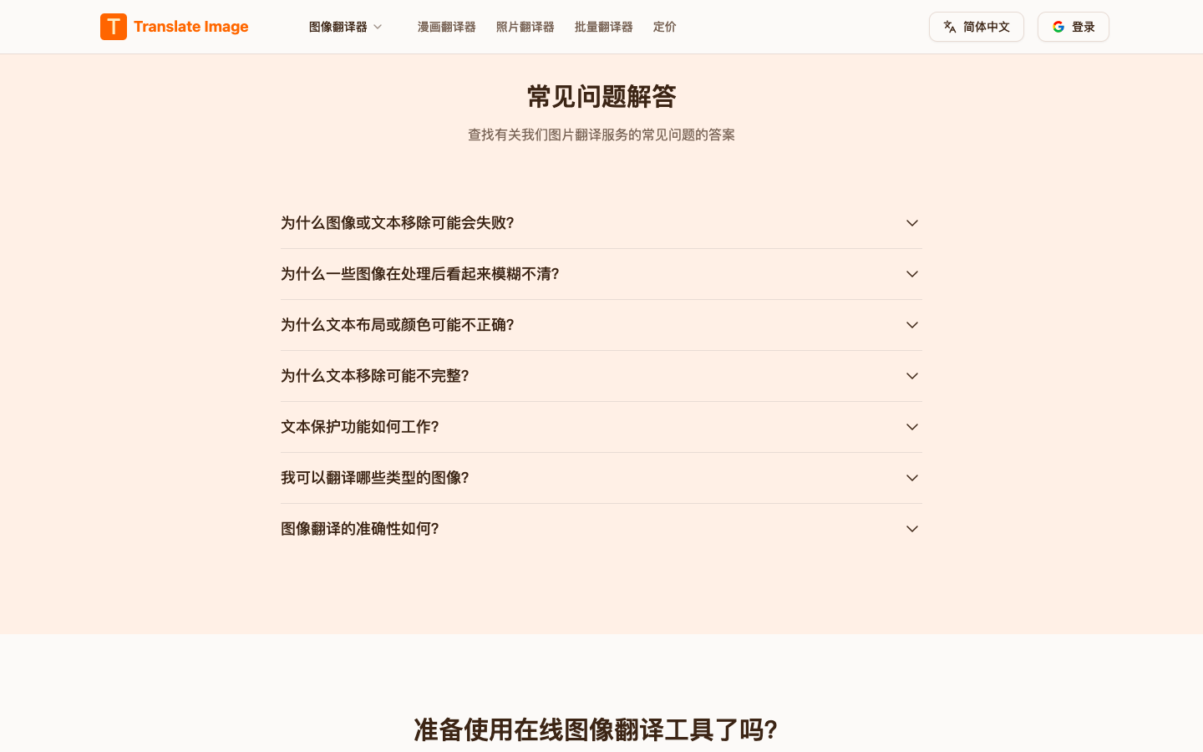Click the Google logo icon in login button

(1058, 27)
